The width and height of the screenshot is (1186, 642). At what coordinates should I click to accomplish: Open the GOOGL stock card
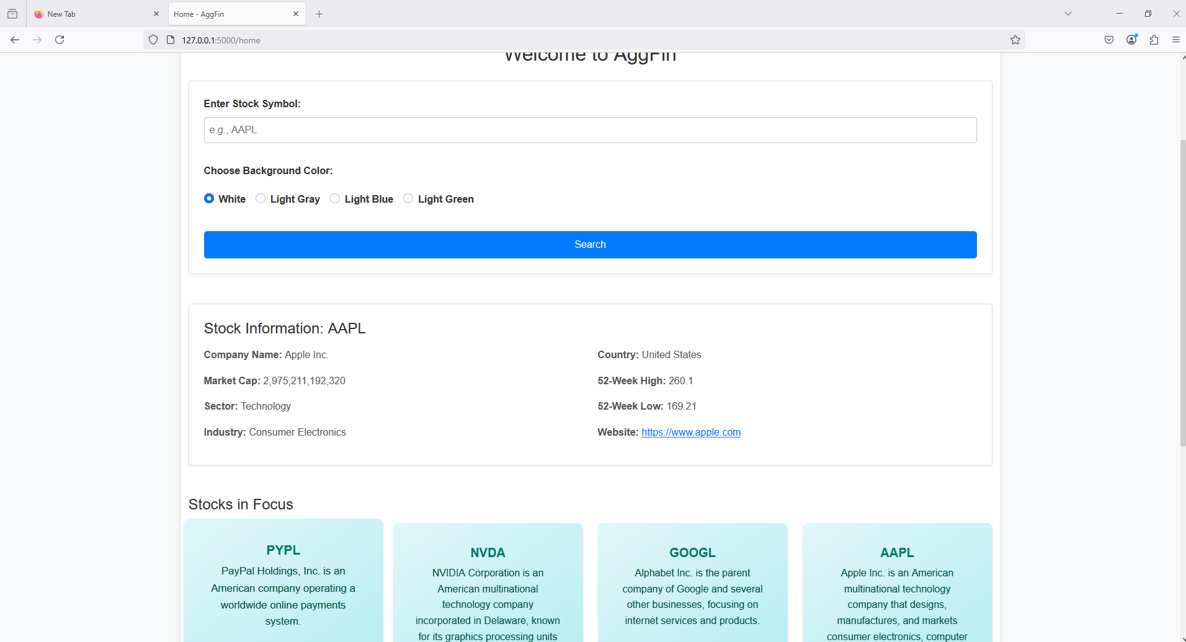coord(693,583)
